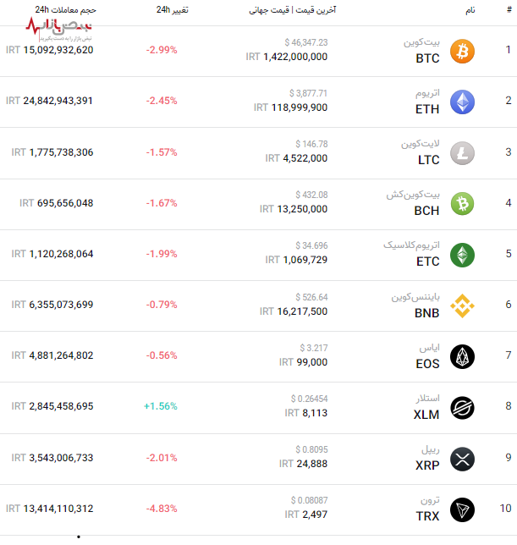
Task: Click the Bitcoin BTC coin icon
Action: coord(462,51)
